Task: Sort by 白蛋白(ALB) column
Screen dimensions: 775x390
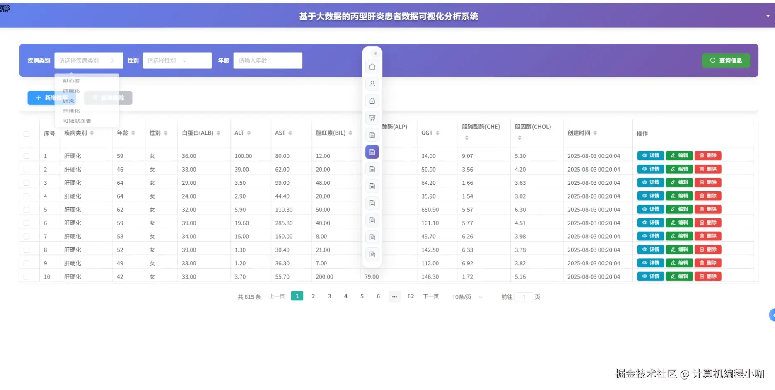Action: [x=218, y=133]
